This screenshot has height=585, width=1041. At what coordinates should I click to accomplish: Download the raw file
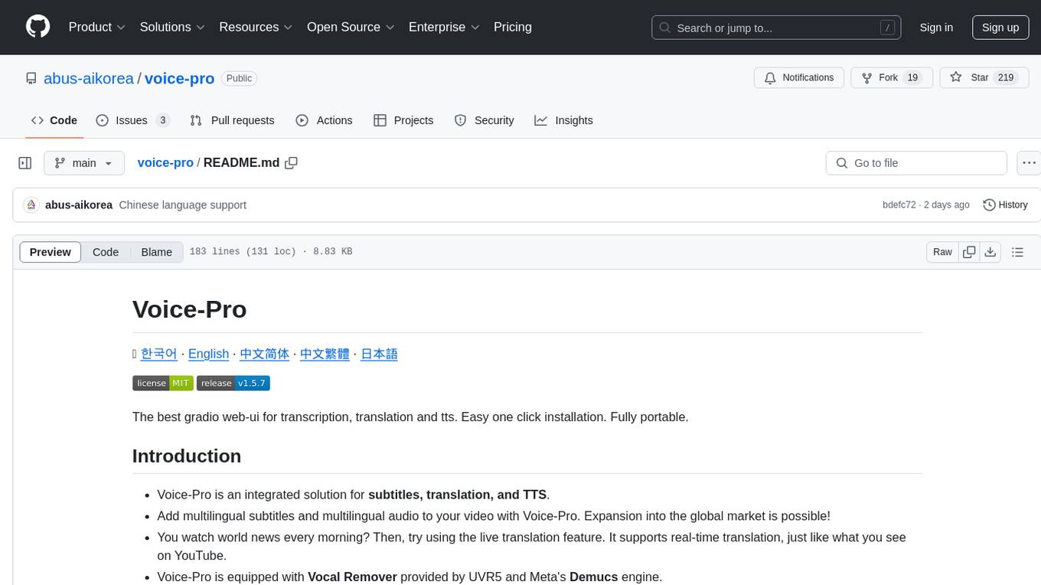(x=990, y=252)
